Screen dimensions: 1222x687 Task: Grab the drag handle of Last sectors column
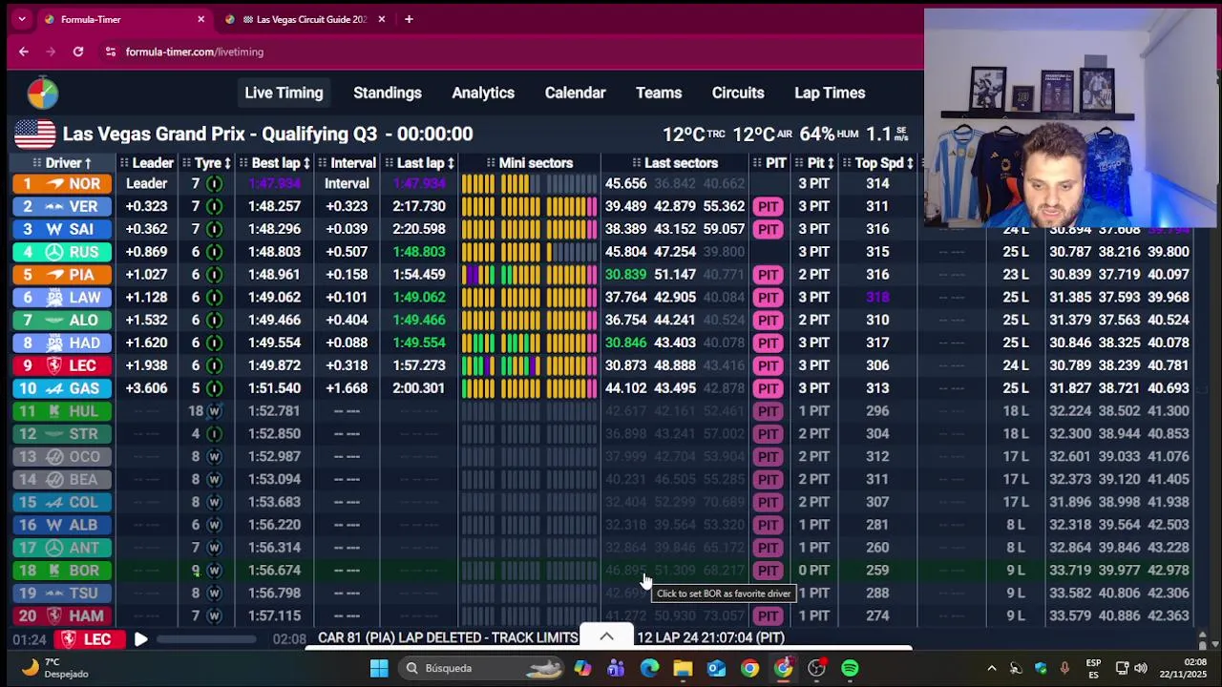pyautogui.click(x=636, y=163)
